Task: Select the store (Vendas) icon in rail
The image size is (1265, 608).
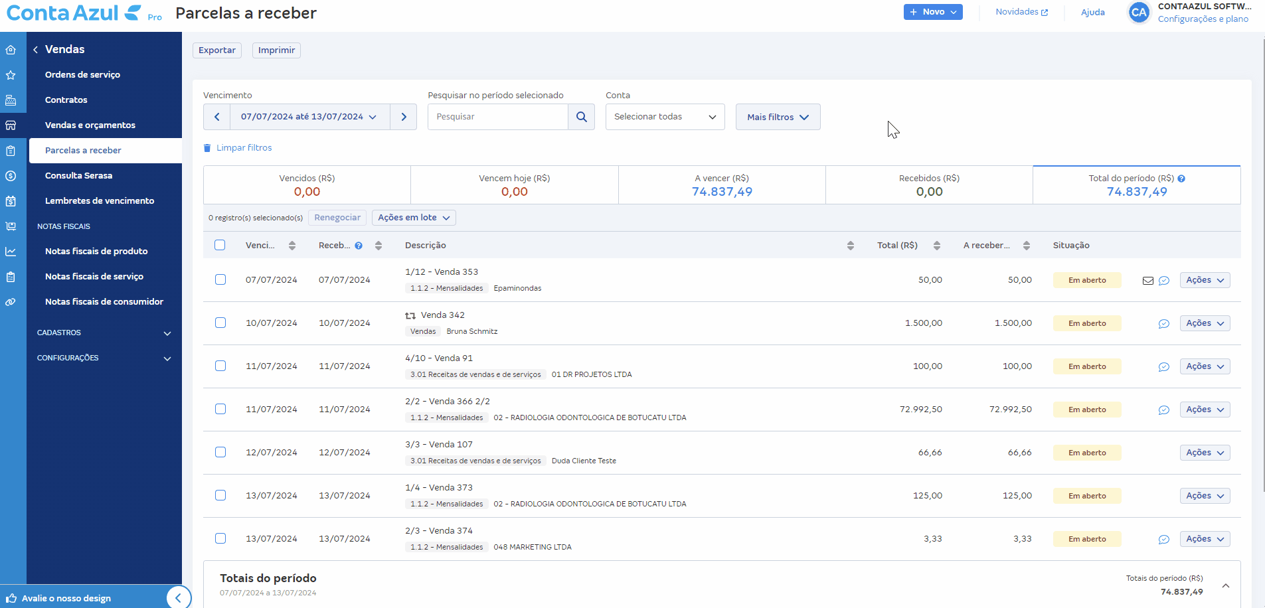Action: click(x=11, y=125)
